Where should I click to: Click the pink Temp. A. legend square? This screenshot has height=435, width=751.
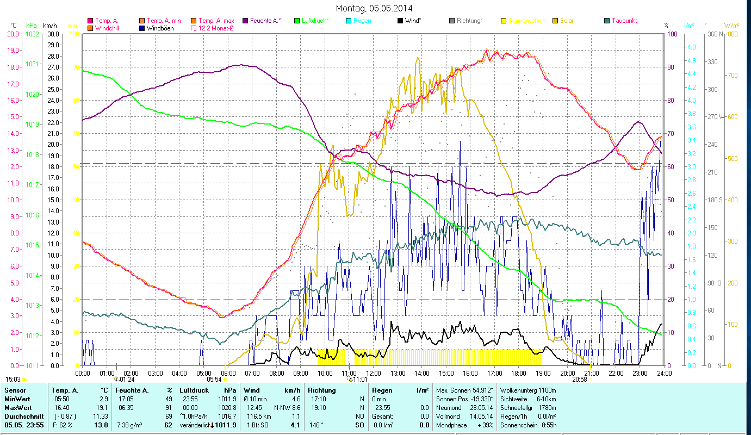[x=90, y=21]
